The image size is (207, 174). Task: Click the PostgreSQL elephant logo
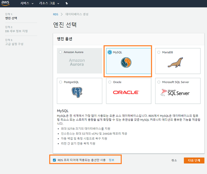coord(77,92)
